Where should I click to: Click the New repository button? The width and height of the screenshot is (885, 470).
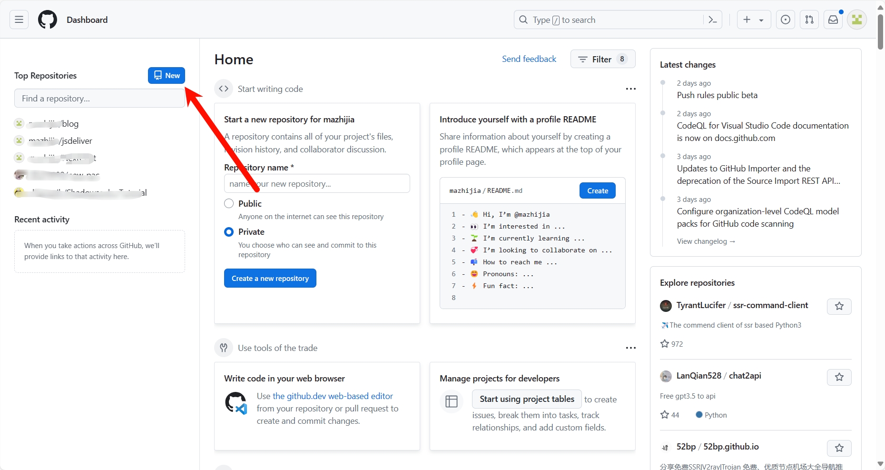click(x=167, y=75)
